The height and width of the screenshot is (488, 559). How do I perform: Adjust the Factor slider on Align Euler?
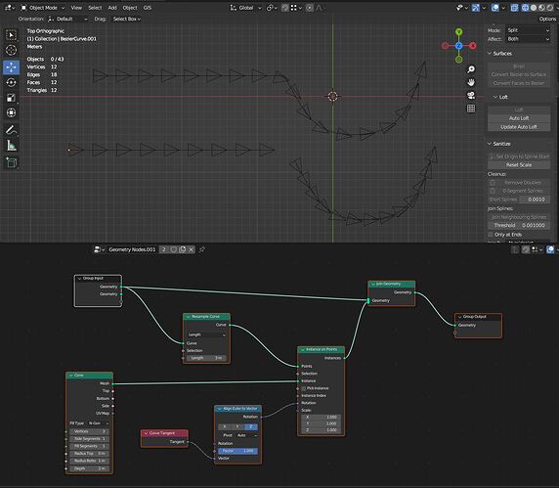[237, 451]
